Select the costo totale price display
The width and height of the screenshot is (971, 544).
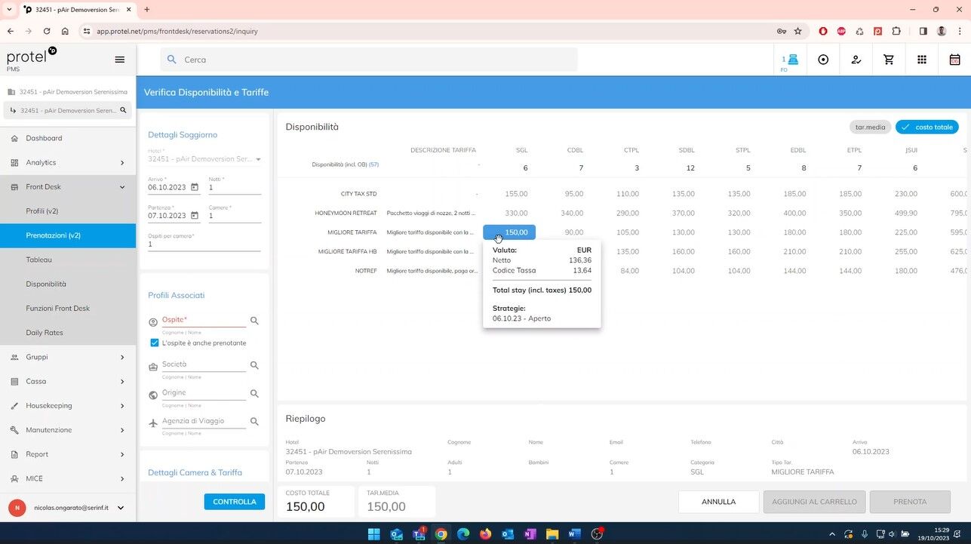pyautogui.click(x=926, y=127)
